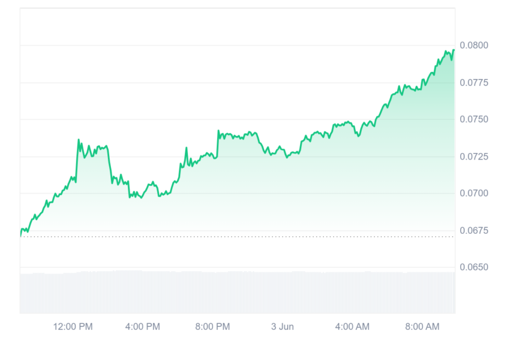
Task: Select the 4:00 AM time label
Action: click(352, 327)
